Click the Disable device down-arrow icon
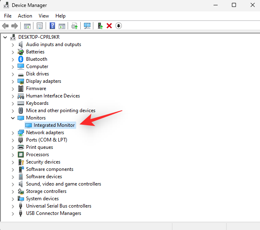Screen dimensions: 260x230 (119, 26)
